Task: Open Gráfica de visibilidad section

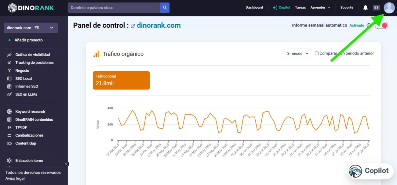Action: pos(33,55)
